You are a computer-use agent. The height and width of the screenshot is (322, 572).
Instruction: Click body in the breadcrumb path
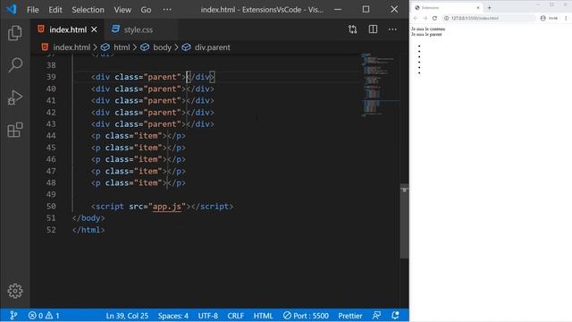[x=162, y=47]
